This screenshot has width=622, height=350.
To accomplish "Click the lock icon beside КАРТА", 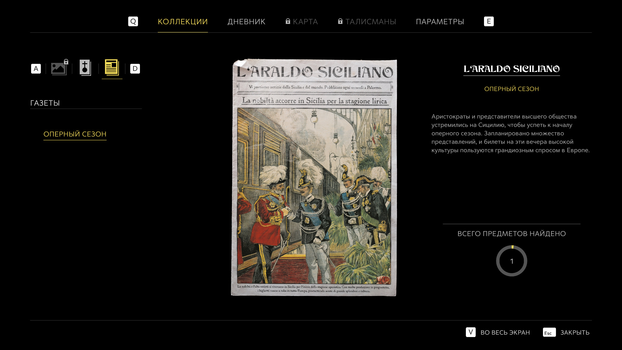I will [288, 21].
